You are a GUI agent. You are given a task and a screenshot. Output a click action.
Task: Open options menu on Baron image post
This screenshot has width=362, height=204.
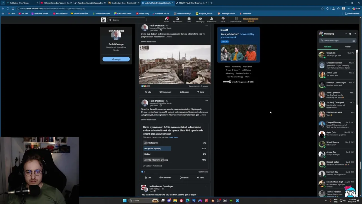coord(206,25)
